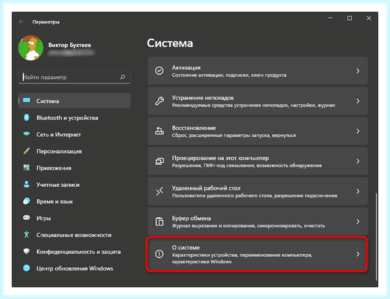Screen dimensions: 390x299
Task: Go to Персонализация settings
Action: point(74,151)
